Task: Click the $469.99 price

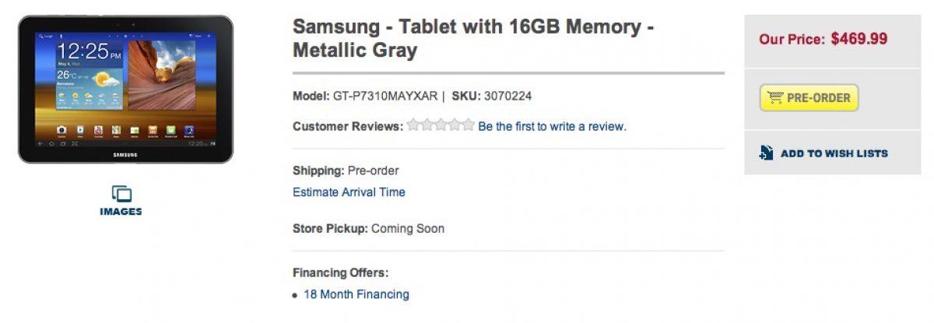Action: tap(859, 38)
